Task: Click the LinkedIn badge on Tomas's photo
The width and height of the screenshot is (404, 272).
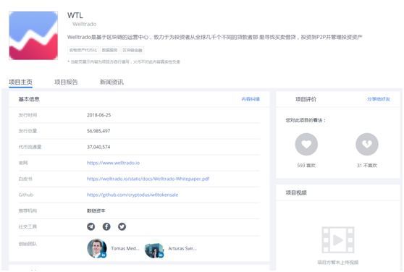Action: (x=104, y=255)
